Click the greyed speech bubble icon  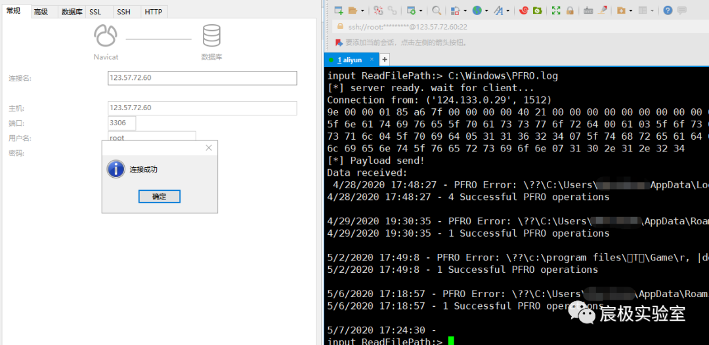pyautogui.click(x=682, y=10)
